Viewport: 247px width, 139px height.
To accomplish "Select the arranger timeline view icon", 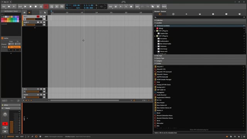I will tap(24, 12).
